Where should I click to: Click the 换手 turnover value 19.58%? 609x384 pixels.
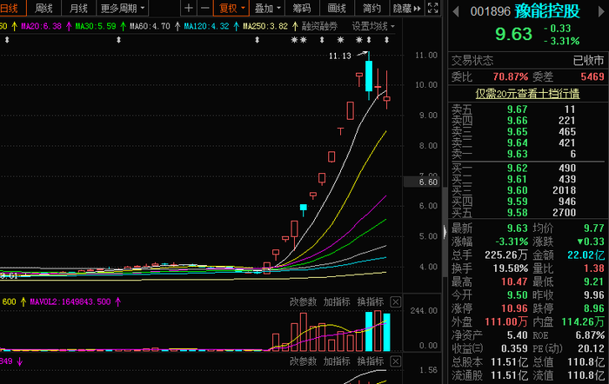(x=511, y=268)
